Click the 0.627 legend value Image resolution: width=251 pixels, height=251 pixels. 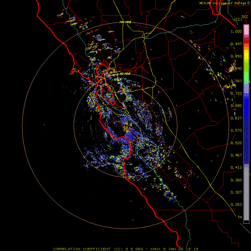coord(236,118)
